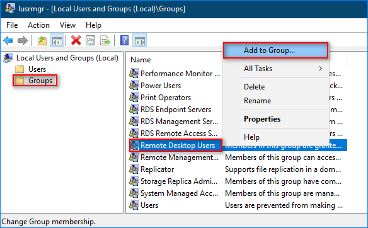Click the Back arrow toolbar icon

pos(8,40)
